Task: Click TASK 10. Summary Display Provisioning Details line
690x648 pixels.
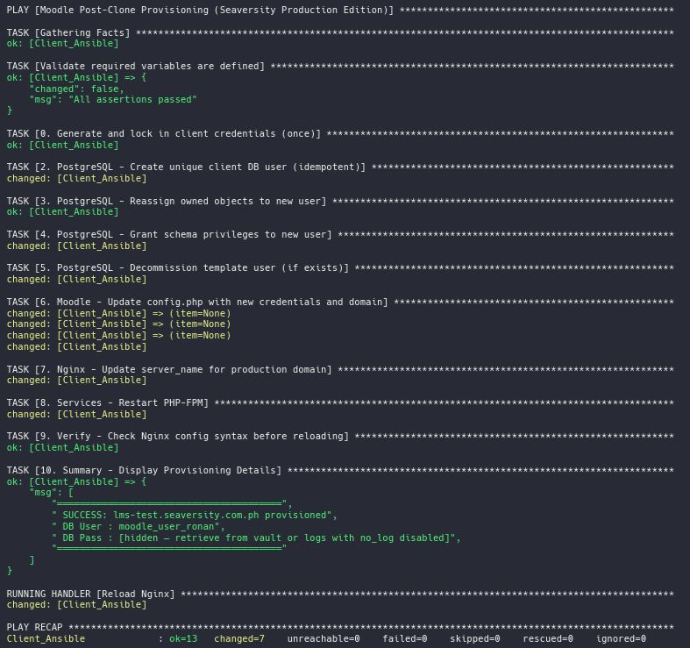Action: pos(339,470)
